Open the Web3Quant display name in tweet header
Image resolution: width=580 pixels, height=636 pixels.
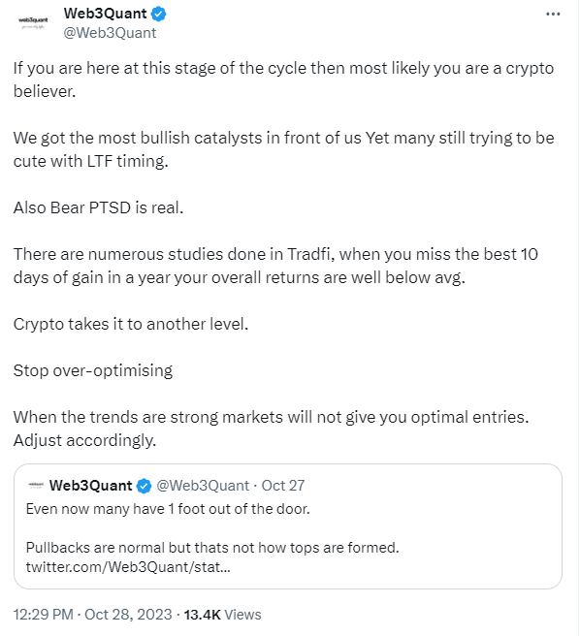coord(105,14)
